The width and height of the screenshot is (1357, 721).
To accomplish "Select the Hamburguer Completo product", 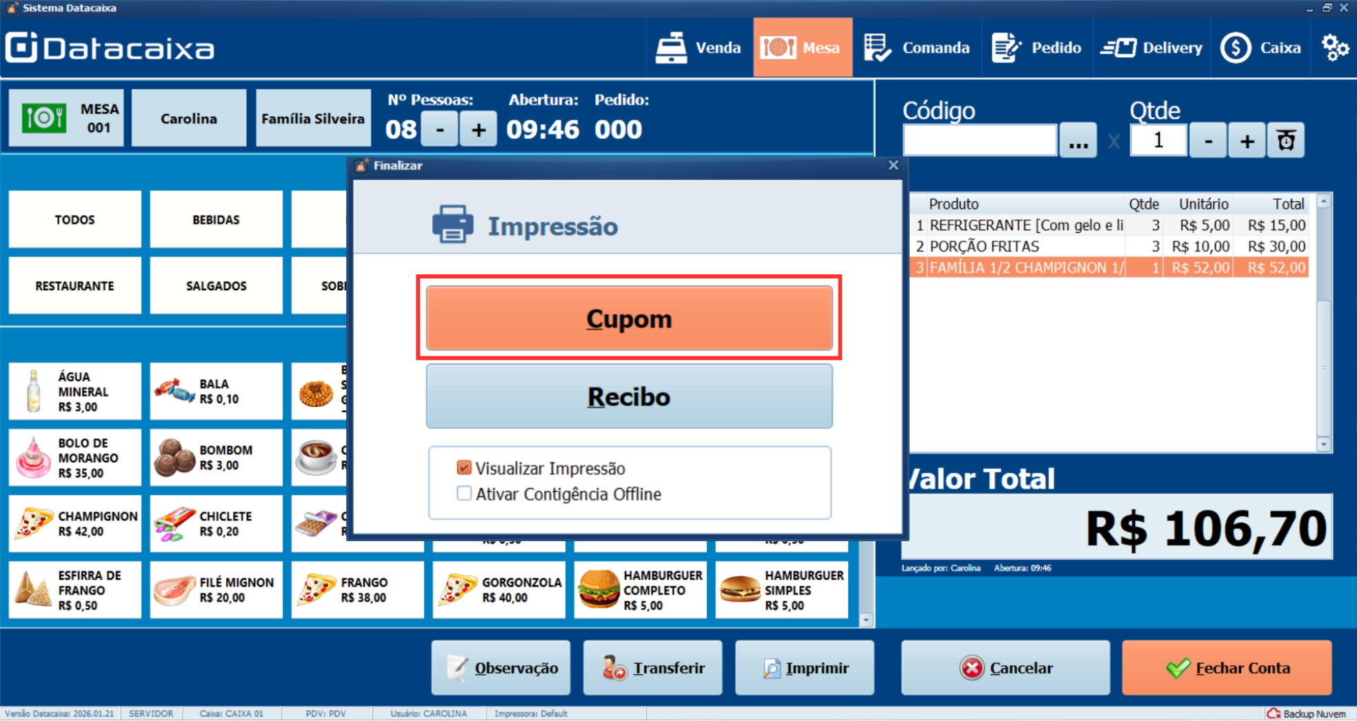I will point(640,590).
